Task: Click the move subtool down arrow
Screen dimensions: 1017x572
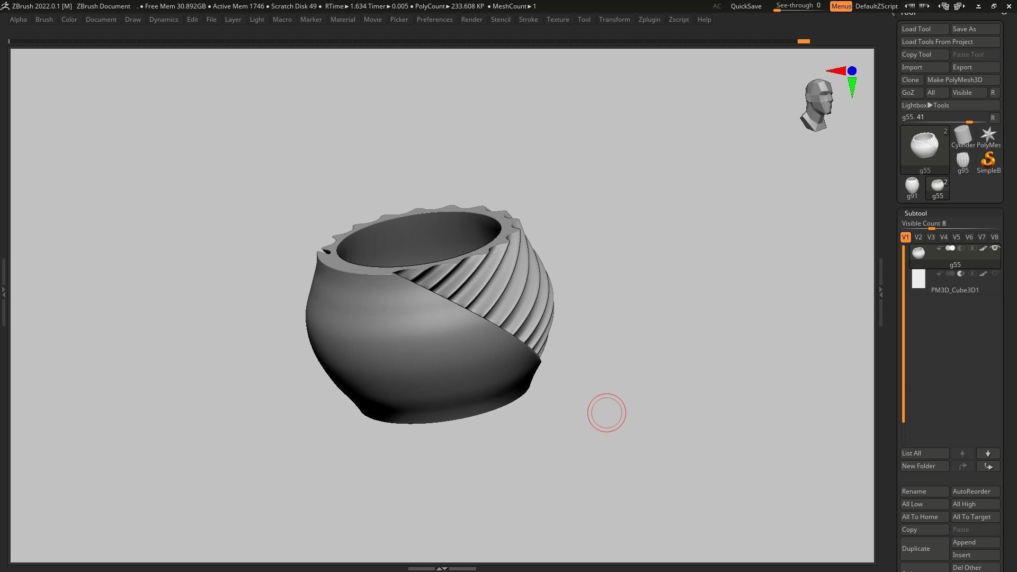Action: [x=988, y=453]
